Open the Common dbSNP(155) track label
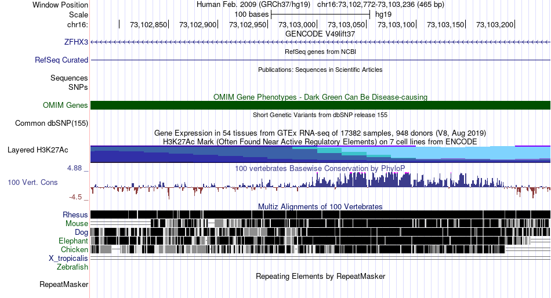This screenshot has height=298, width=551. [52, 123]
